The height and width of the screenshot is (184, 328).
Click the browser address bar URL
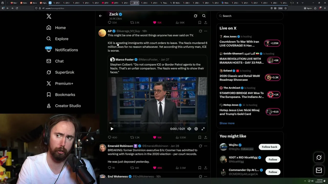55,8
